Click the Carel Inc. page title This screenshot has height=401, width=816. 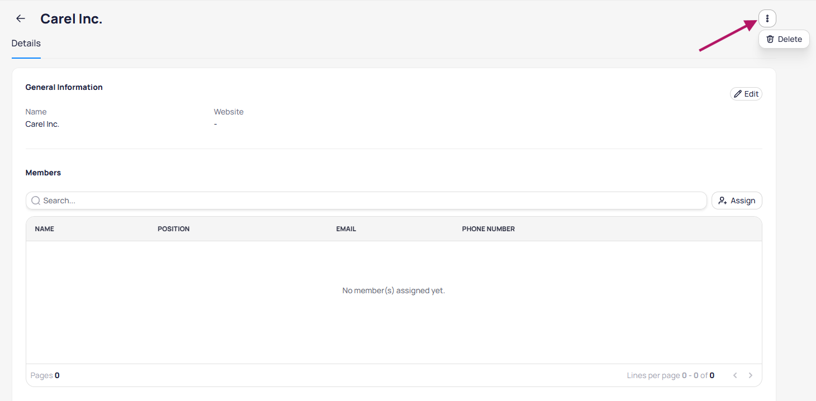(71, 18)
